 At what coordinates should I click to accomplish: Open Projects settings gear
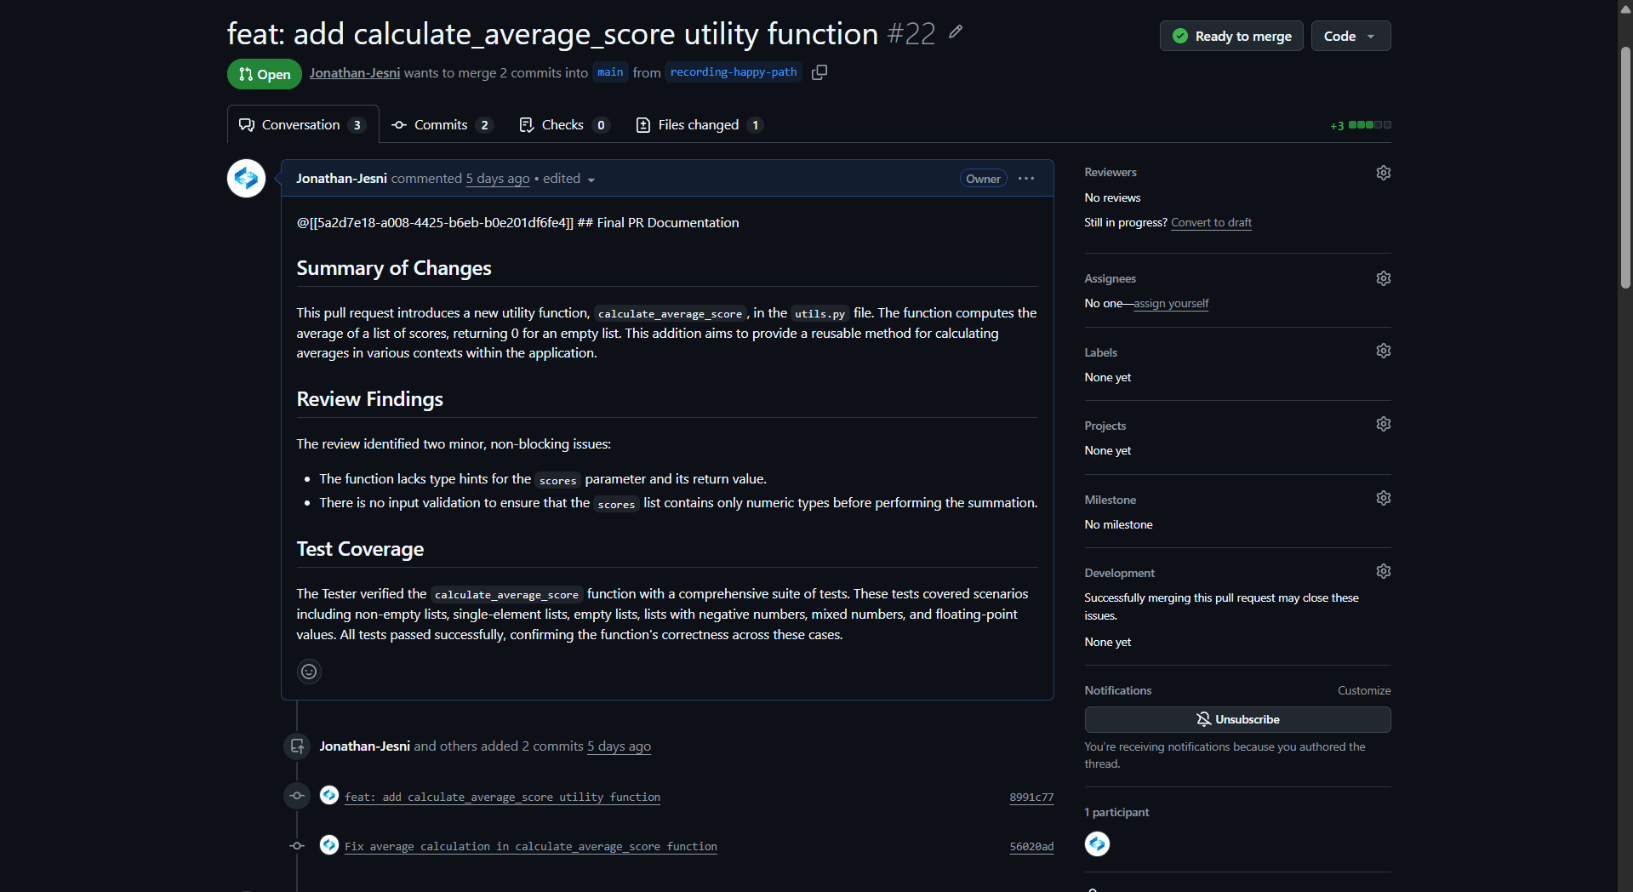[1383, 424]
